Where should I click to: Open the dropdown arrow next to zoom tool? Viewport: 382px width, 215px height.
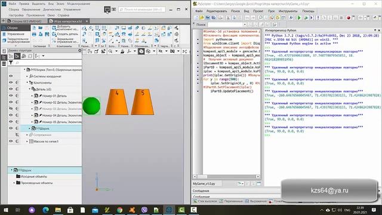116,51
